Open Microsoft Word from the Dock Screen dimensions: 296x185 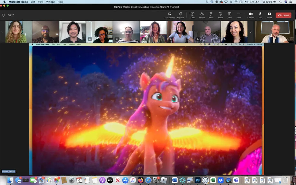(175, 180)
